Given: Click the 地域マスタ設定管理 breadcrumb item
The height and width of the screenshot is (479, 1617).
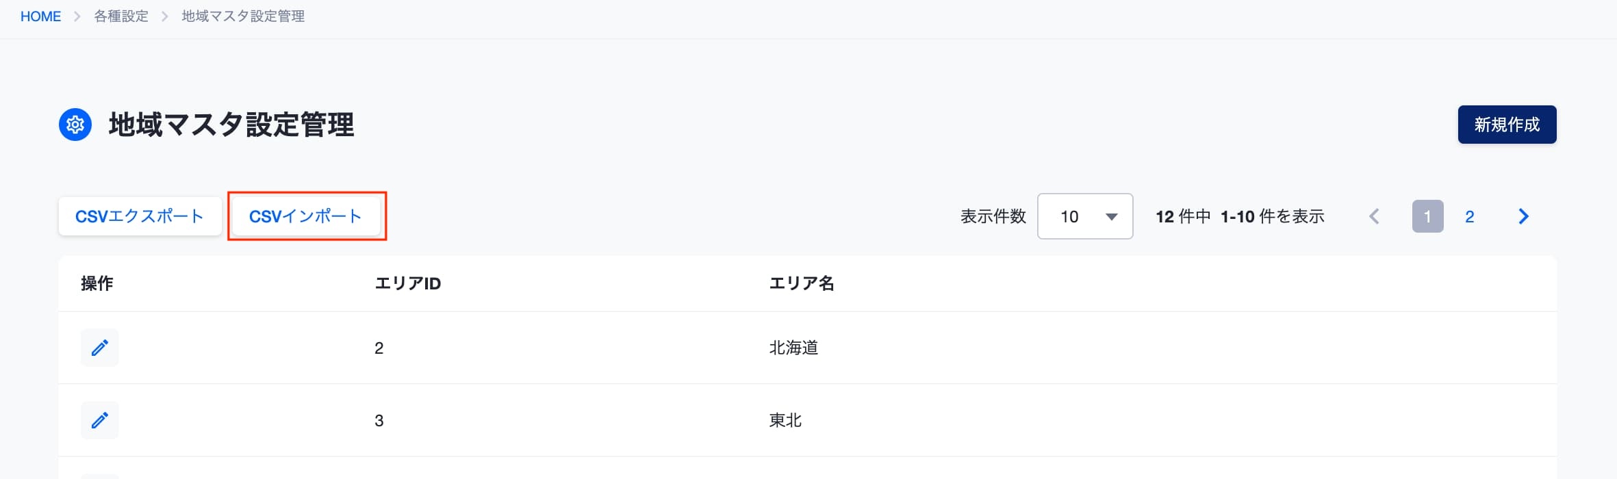Looking at the screenshot, I should (x=243, y=16).
